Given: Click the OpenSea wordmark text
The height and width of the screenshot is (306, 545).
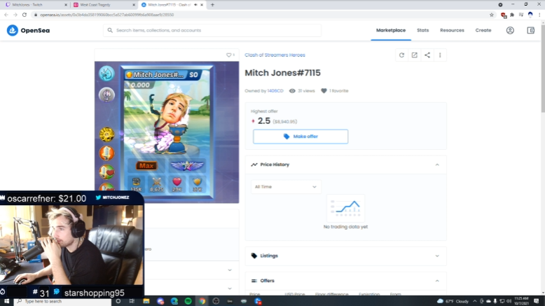Looking at the screenshot, I should coord(35,31).
